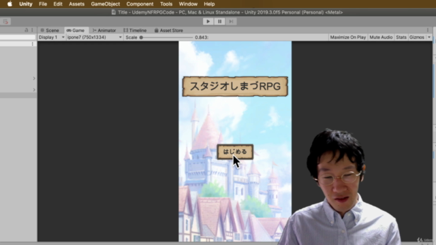The height and width of the screenshot is (245, 436).
Task: Open the File menu
Action: pos(43,4)
